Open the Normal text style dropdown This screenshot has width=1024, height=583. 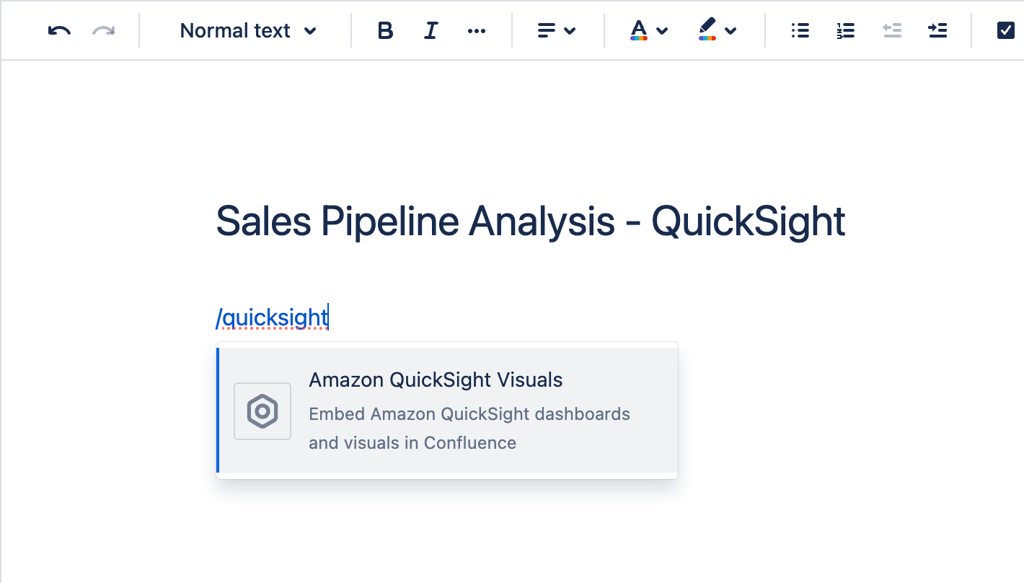(x=247, y=30)
